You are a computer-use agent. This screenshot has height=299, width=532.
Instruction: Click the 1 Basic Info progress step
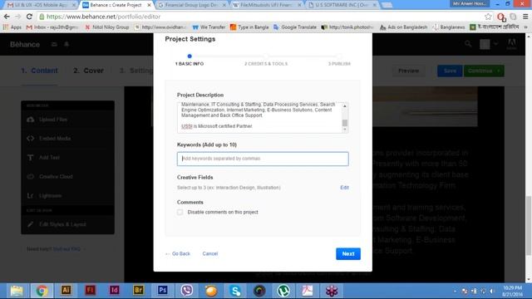(190, 60)
